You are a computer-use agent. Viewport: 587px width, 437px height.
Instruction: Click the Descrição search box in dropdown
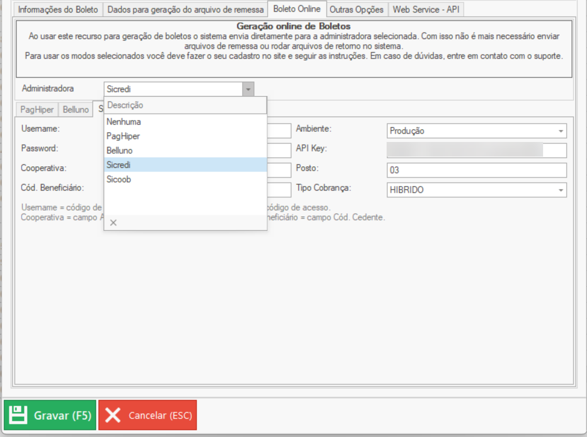tap(185, 106)
